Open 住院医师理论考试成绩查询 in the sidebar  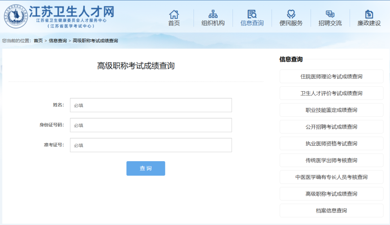[331, 76]
